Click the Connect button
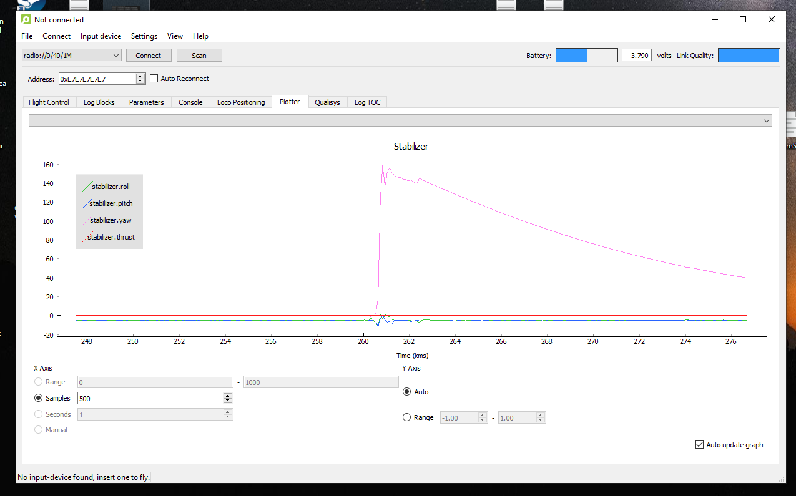 click(149, 56)
